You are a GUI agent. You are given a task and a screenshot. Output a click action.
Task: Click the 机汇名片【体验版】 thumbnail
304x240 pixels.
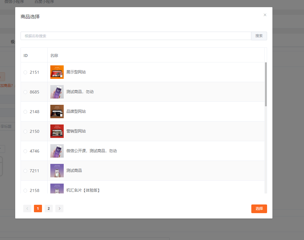pyautogui.click(x=57, y=188)
